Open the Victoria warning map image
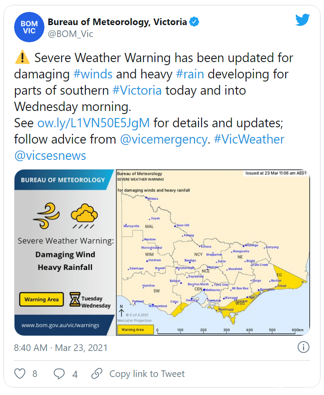This screenshot has width=324, height=395. (x=213, y=252)
